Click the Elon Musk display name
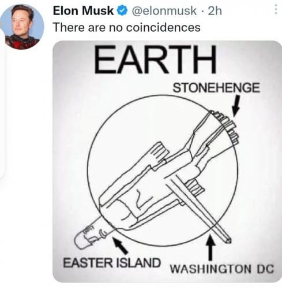 (83, 10)
